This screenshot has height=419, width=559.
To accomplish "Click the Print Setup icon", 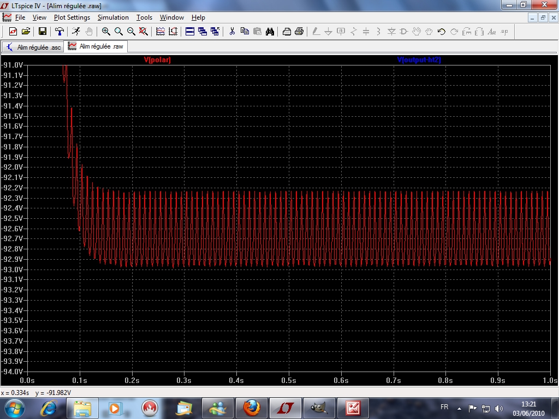I will point(287,31).
